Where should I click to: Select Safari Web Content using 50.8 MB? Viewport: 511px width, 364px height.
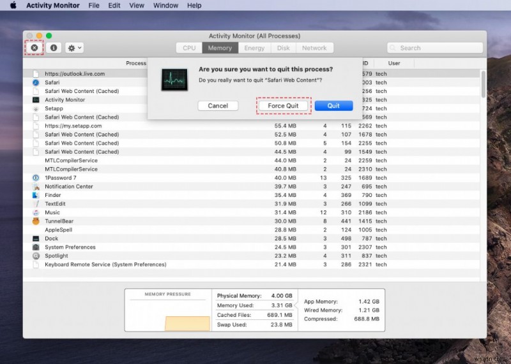click(x=251, y=143)
